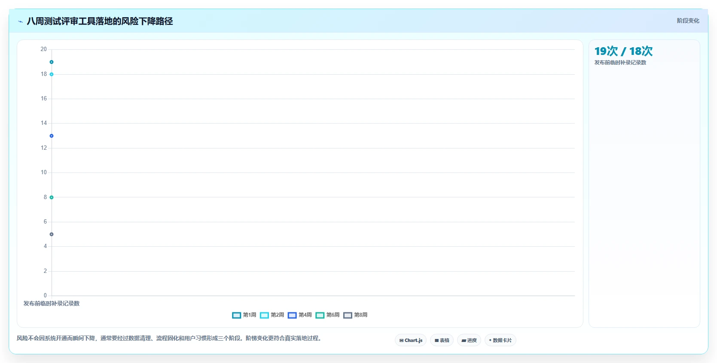
Task: Click the data point at value 5
Action: click(52, 234)
